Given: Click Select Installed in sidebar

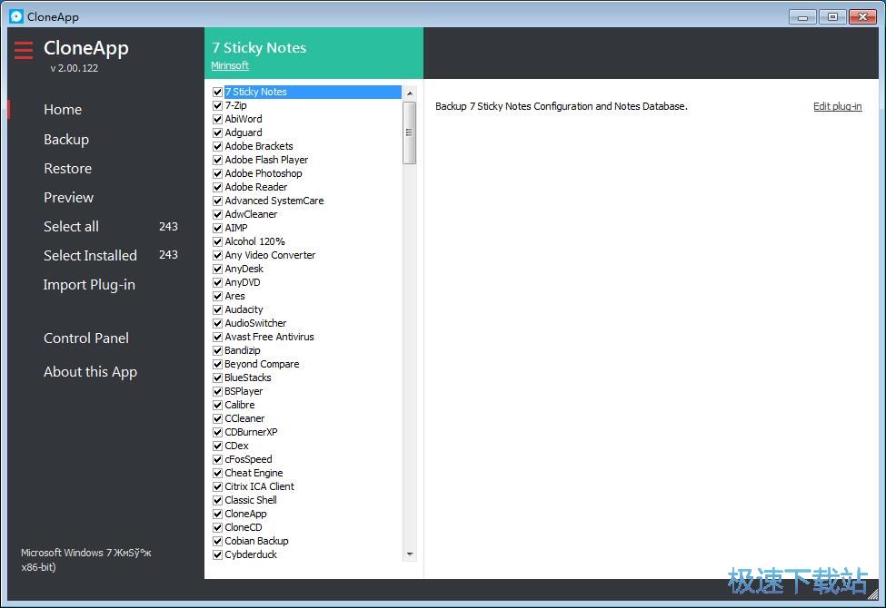Looking at the screenshot, I should click(90, 255).
